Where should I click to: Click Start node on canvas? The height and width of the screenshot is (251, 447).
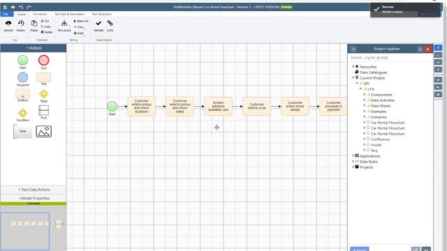[x=112, y=107]
